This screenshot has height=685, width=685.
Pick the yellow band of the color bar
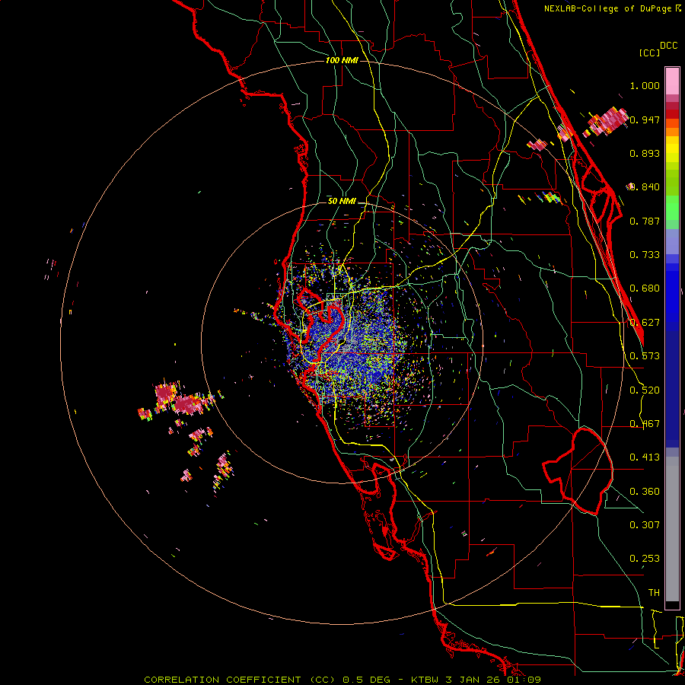point(672,149)
